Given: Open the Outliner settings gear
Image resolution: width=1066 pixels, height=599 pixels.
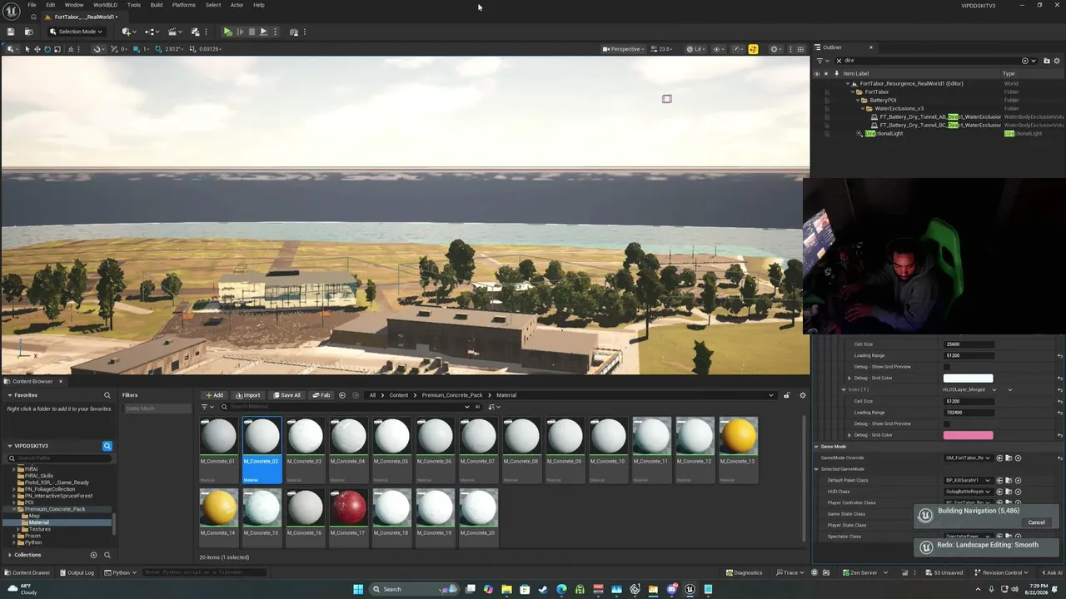Looking at the screenshot, I should pos(1057,61).
